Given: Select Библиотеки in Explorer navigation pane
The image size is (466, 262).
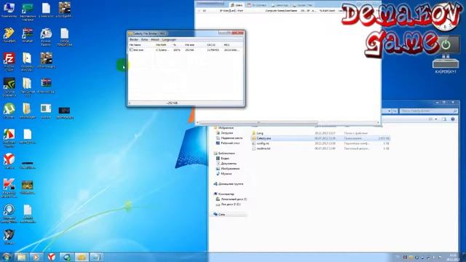Looking at the screenshot, I should (226, 154).
